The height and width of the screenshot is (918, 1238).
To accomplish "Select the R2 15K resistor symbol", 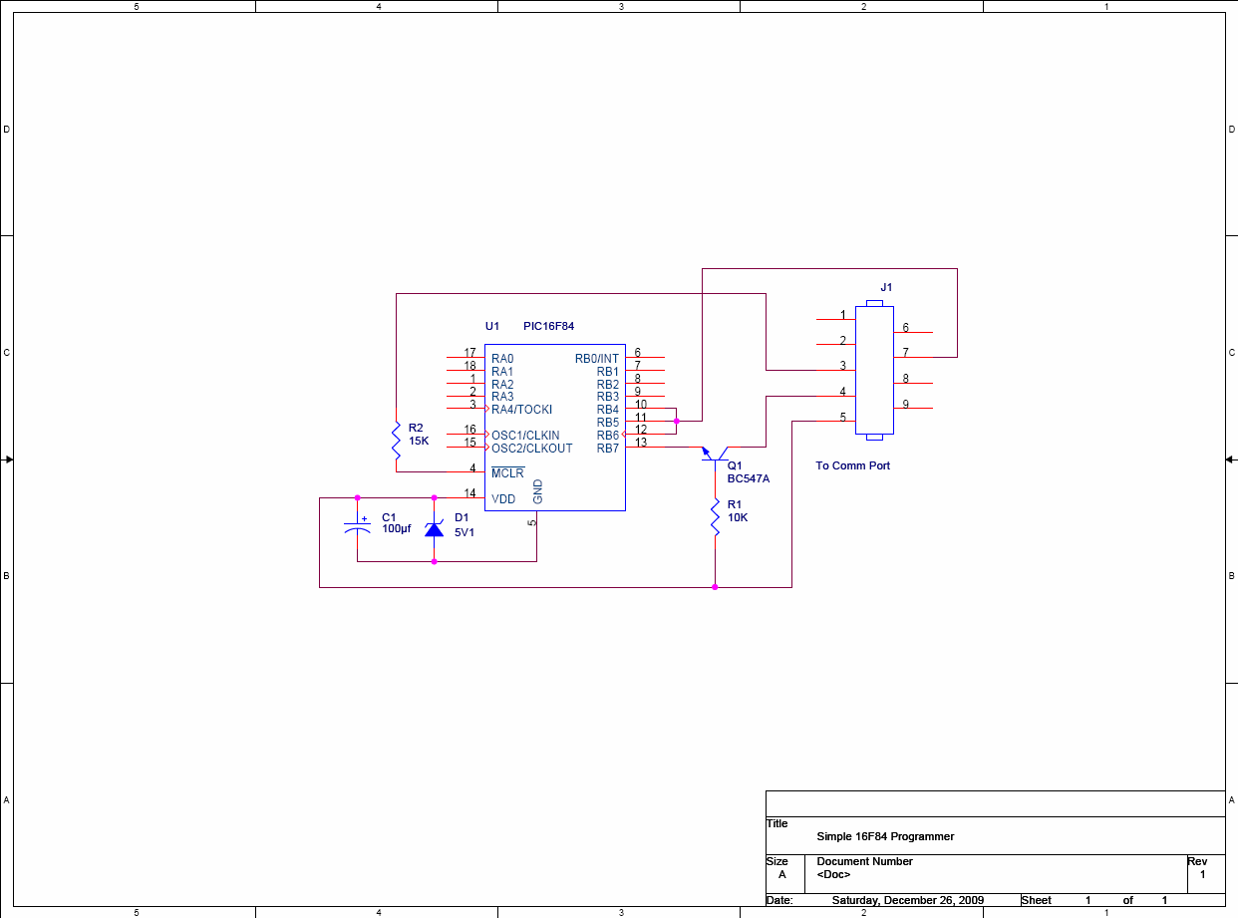I will pyautogui.click(x=396, y=434).
